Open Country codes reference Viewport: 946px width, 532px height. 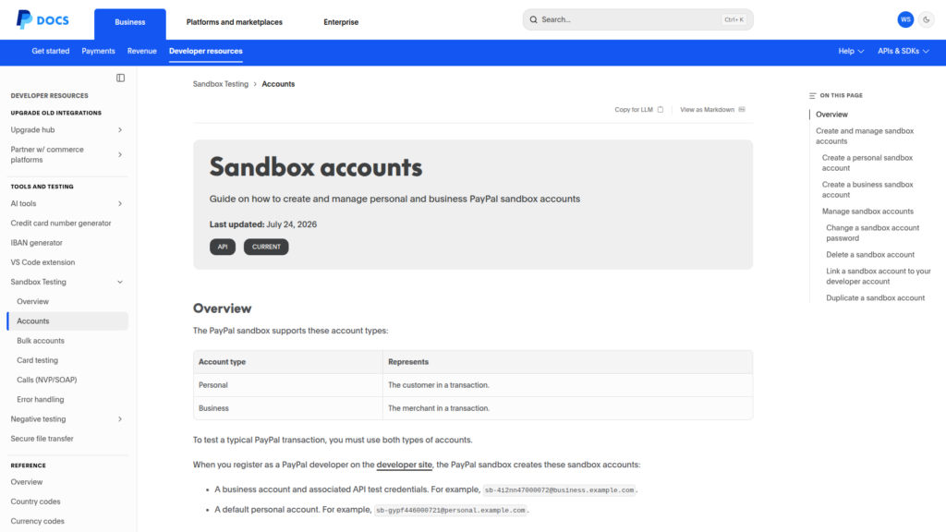(36, 502)
